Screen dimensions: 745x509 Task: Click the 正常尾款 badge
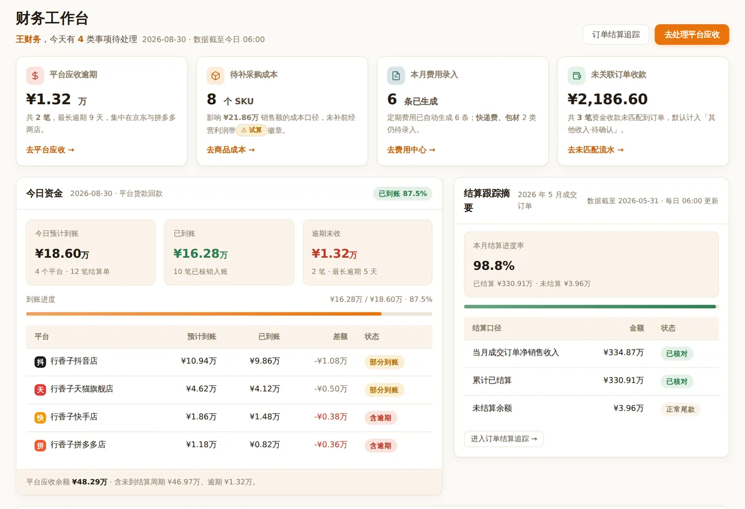click(x=681, y=409)
